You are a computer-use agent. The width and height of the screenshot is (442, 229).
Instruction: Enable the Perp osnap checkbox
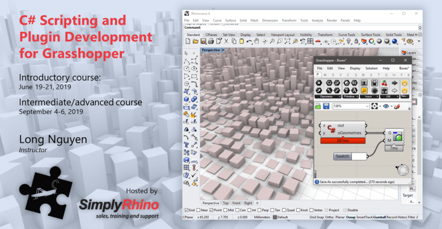pyautogui.click(x=260, y=210)
